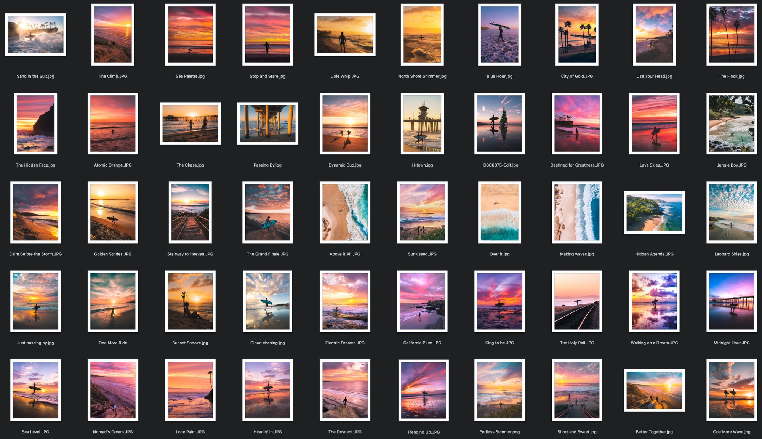Select the Lone Palm.JPG thumbnail
This screenshot has width=762, height=439.
point(190,390)
